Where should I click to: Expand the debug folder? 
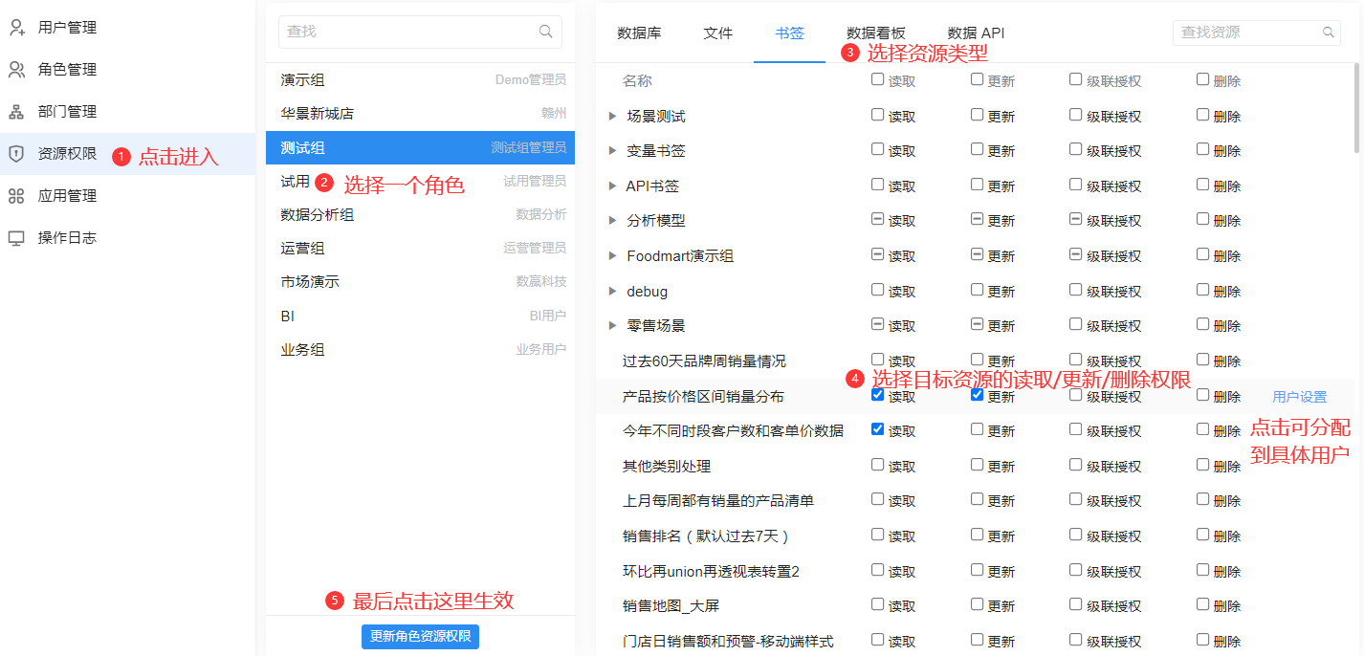[612, 292]
